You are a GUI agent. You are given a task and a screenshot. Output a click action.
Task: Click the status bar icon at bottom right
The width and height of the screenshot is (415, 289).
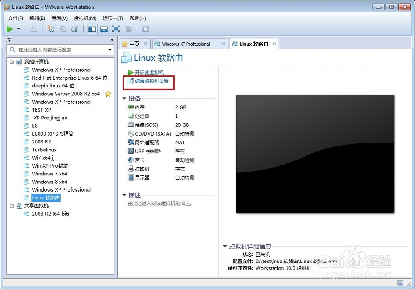[400, 283]
